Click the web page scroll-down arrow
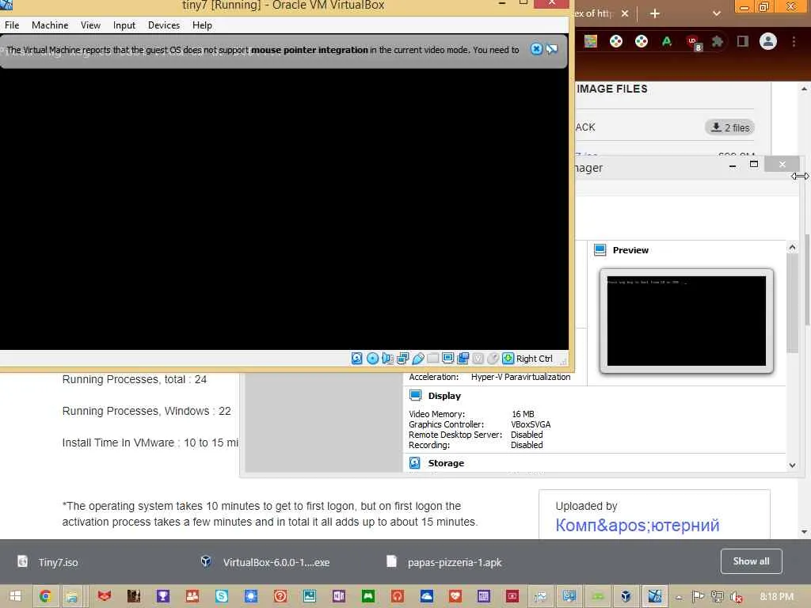Screen dimensions: 811x608 (x=804, y=531)
